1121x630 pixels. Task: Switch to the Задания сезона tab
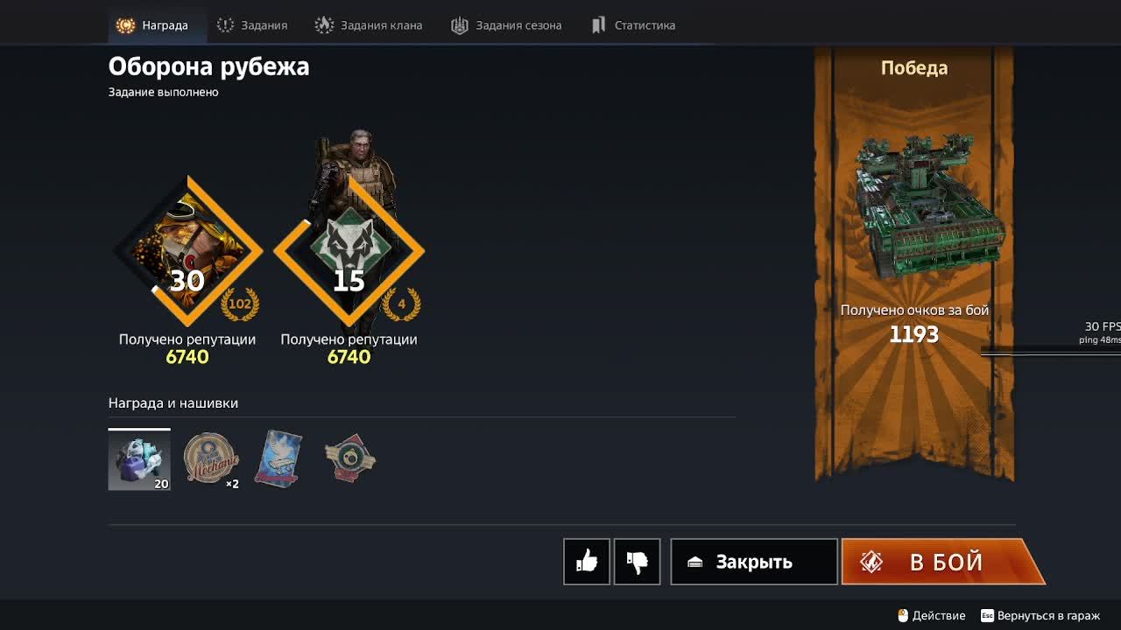[x=506, y=25]
